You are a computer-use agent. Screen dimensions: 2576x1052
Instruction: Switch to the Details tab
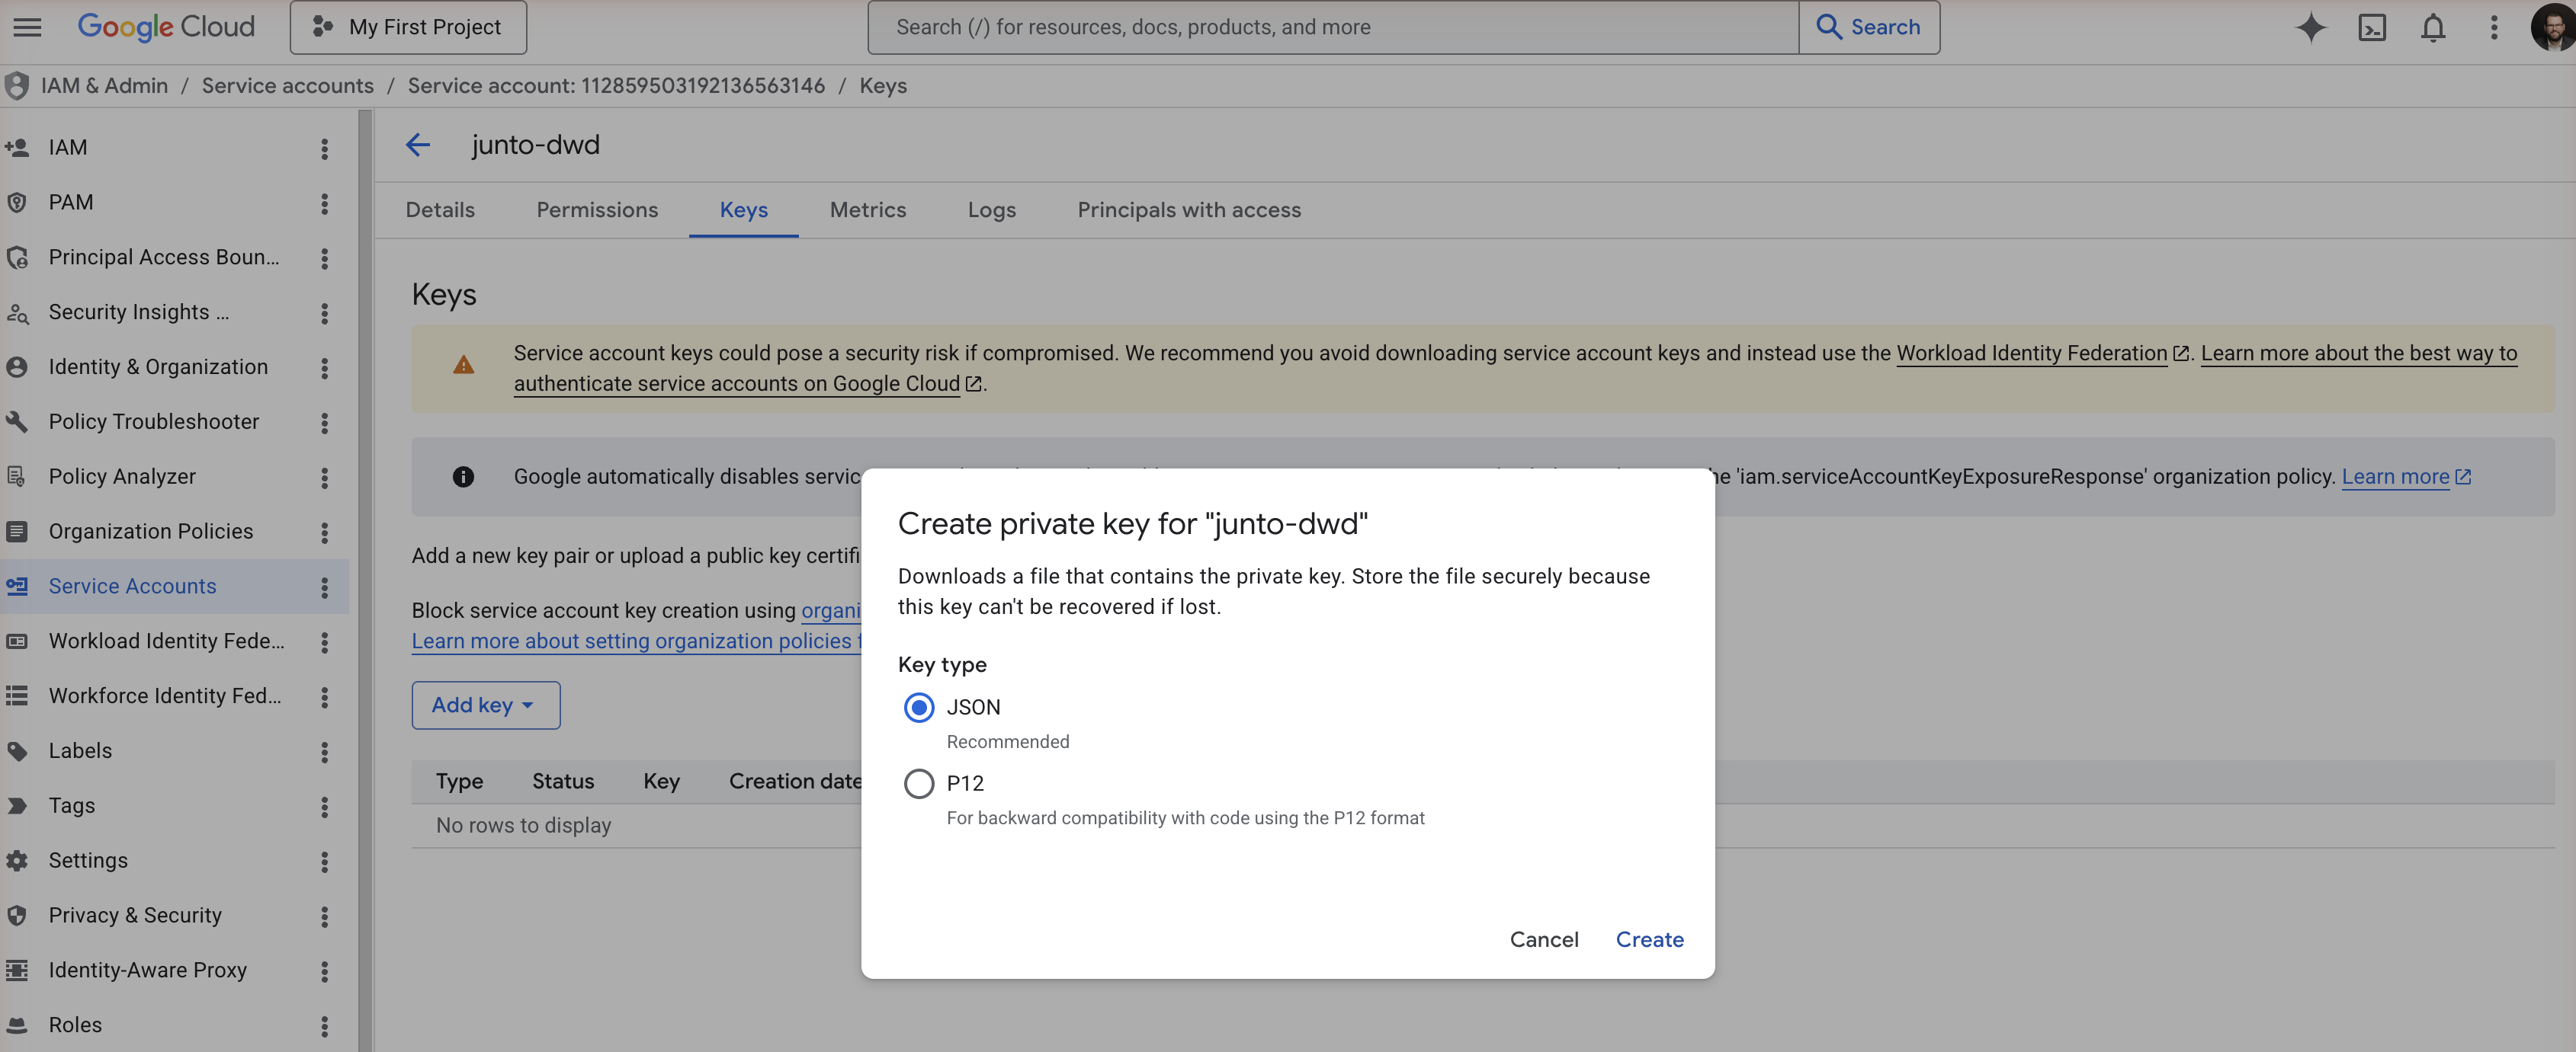[440, 209]
